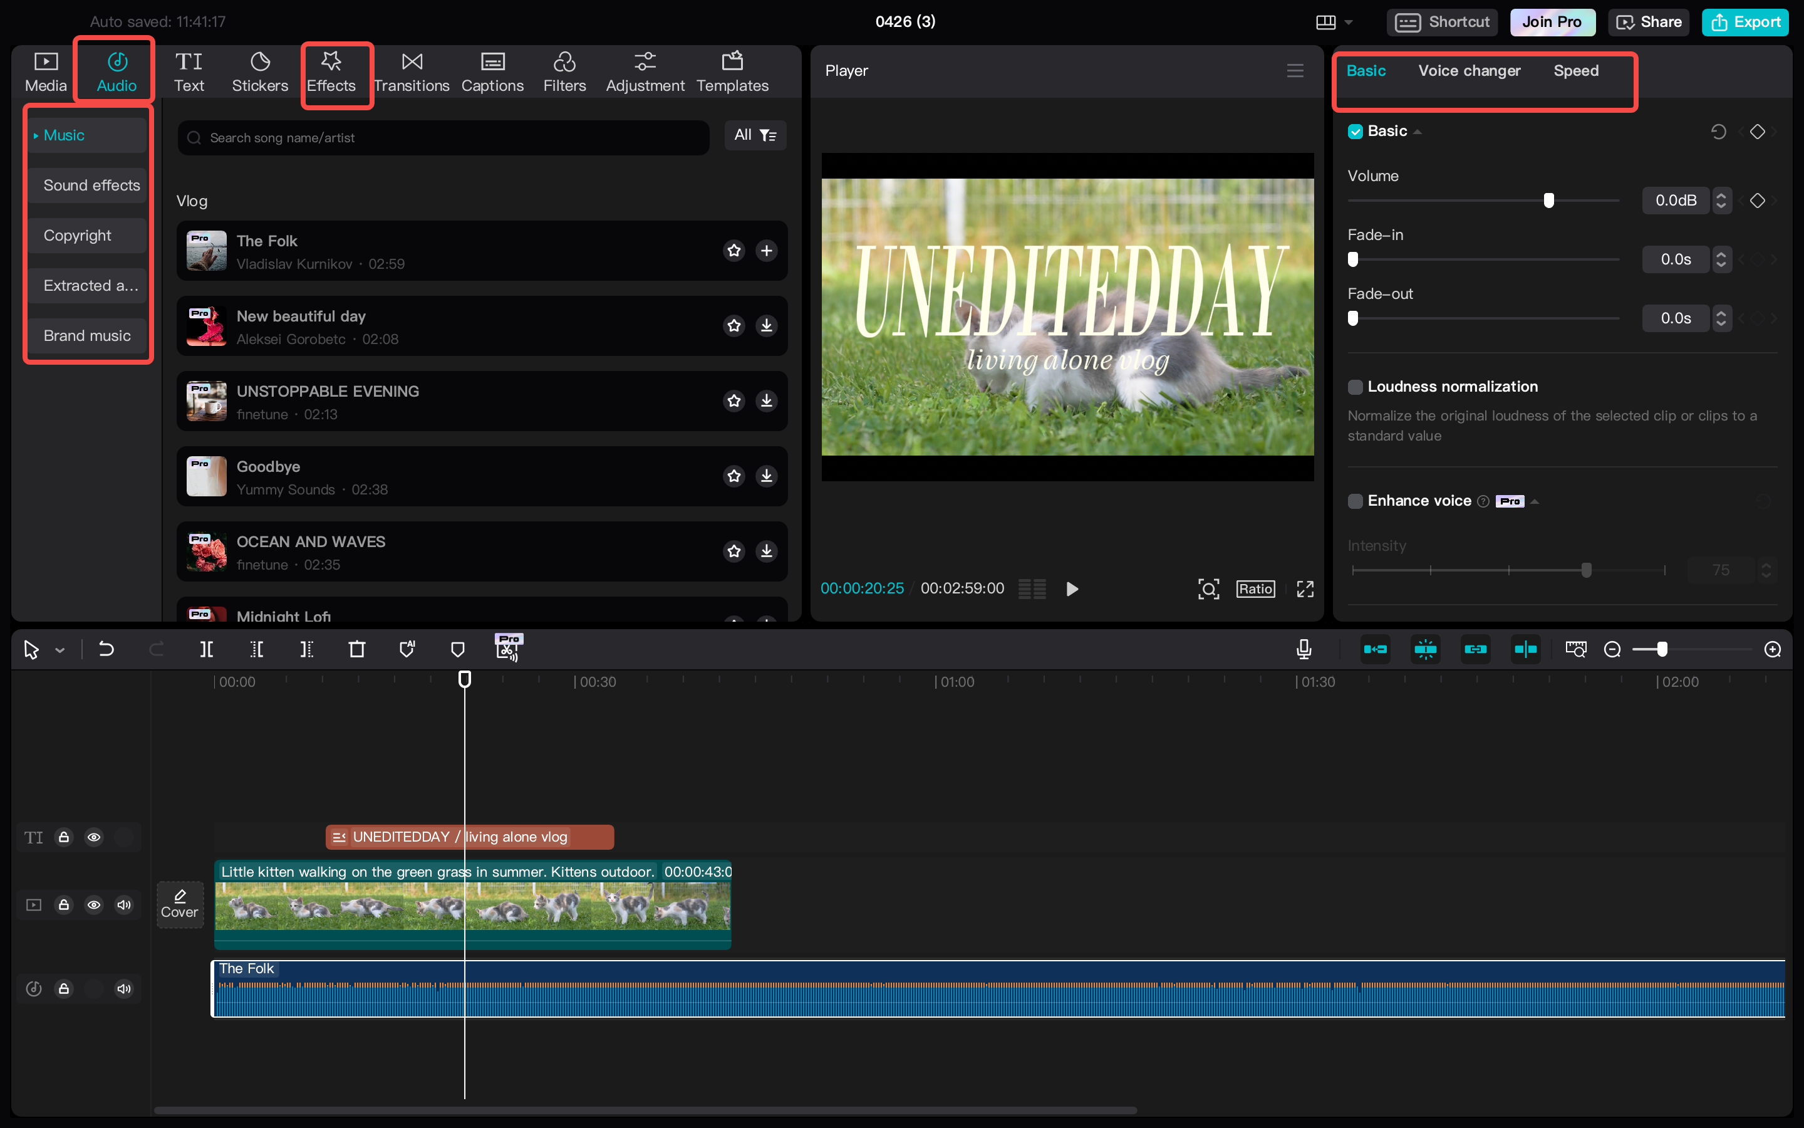The image size is (1804, 1128).
Task: Open fullscreen player view
Action: [x=1305, y=589]
